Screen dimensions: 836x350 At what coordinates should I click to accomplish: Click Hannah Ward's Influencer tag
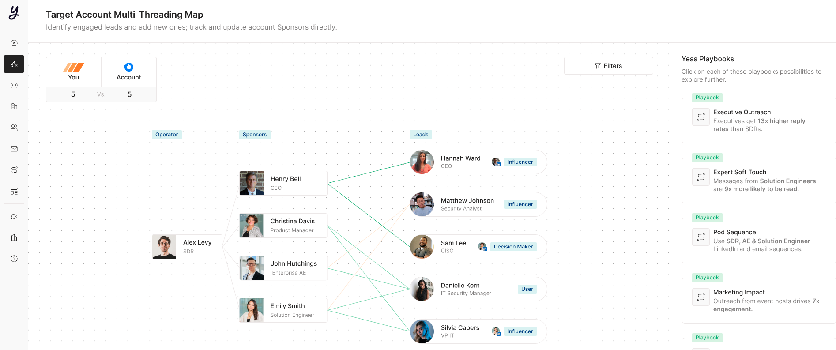click(520, 162)
